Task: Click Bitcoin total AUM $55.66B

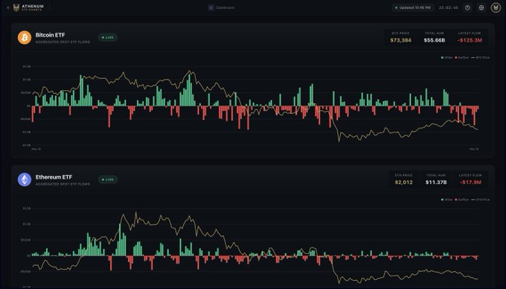Action: click(x=435, y=40)
